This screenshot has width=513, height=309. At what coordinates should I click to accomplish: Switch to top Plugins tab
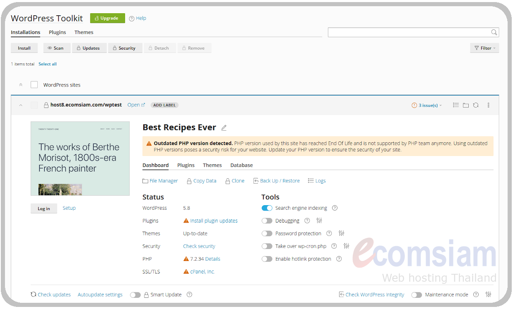click(58, 32)
